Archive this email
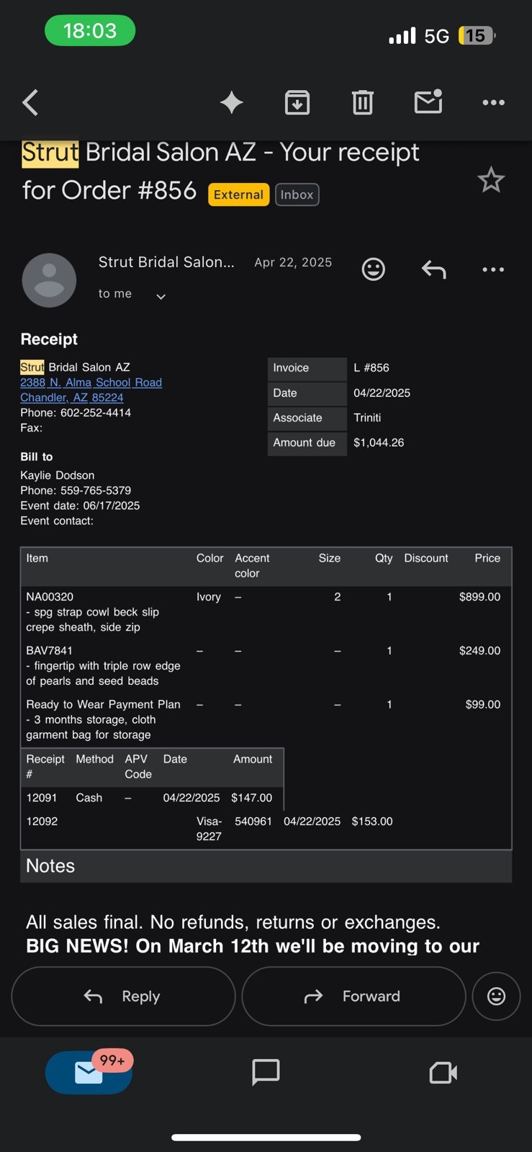Image resolution: width=532 pixels, height=1152 pixels. [297, 102]
